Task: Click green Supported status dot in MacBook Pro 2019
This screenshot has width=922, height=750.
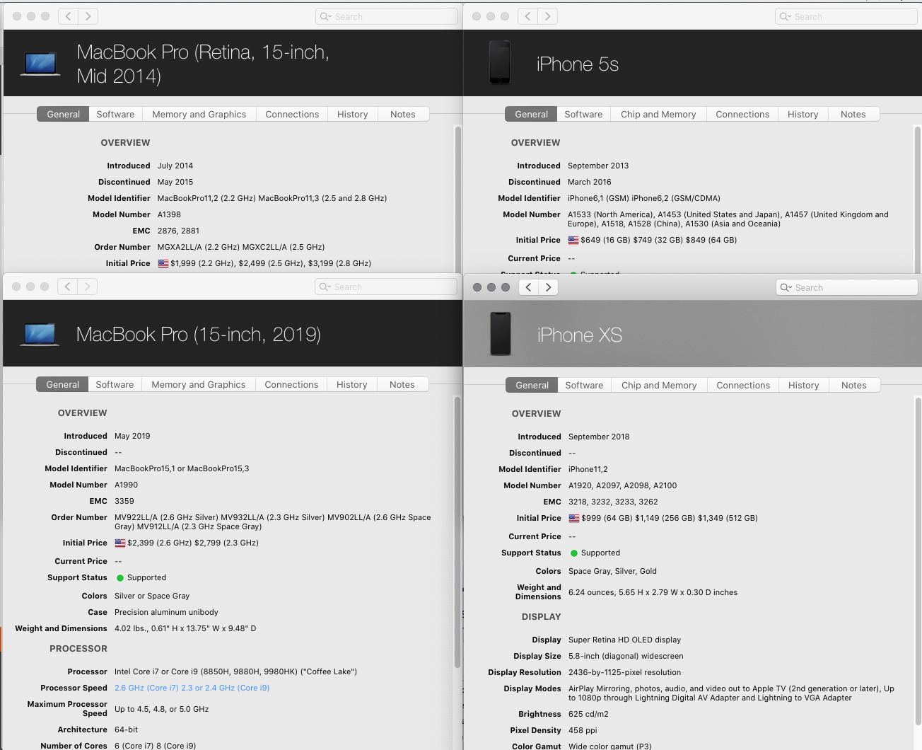Action: pyautogui.click(x=120, y=578)
